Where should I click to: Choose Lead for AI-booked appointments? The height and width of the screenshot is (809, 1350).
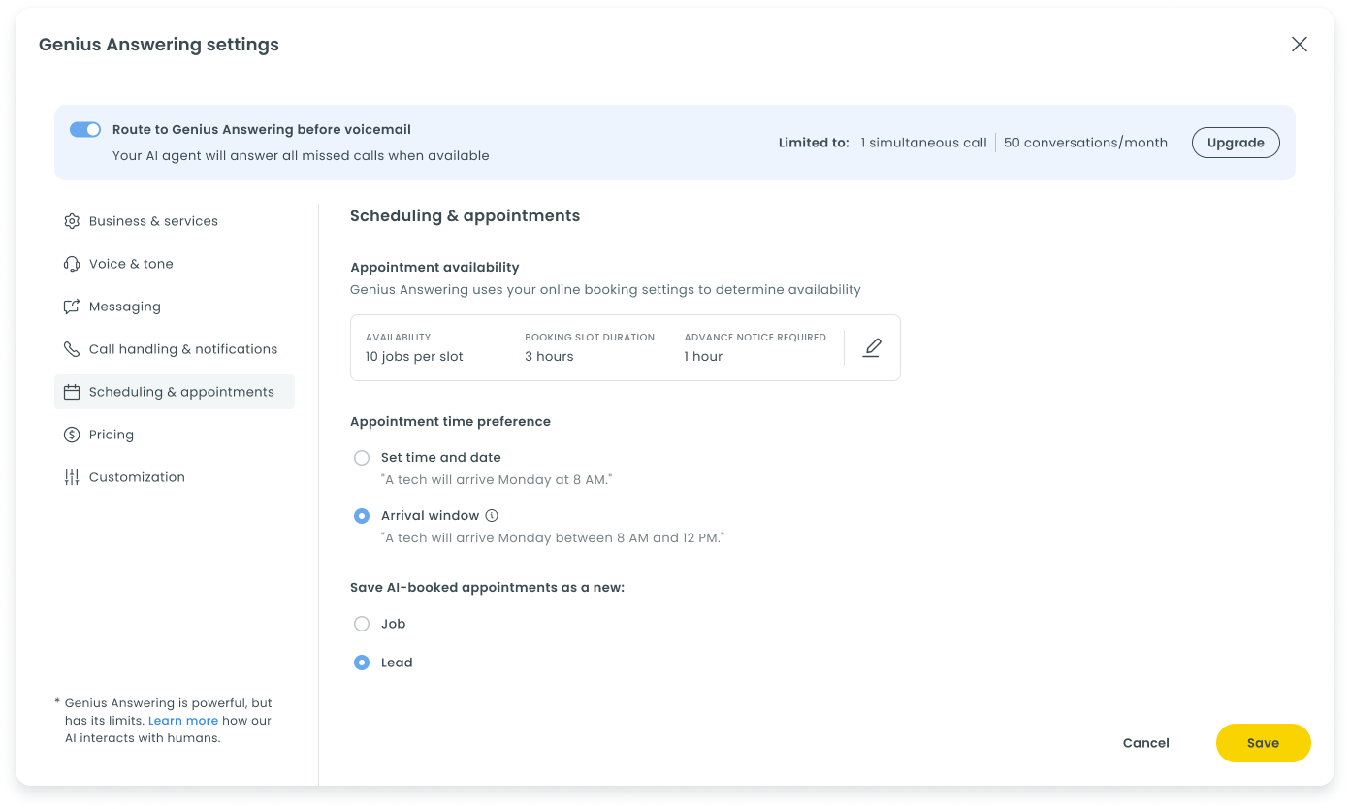[x=362, y=663]
